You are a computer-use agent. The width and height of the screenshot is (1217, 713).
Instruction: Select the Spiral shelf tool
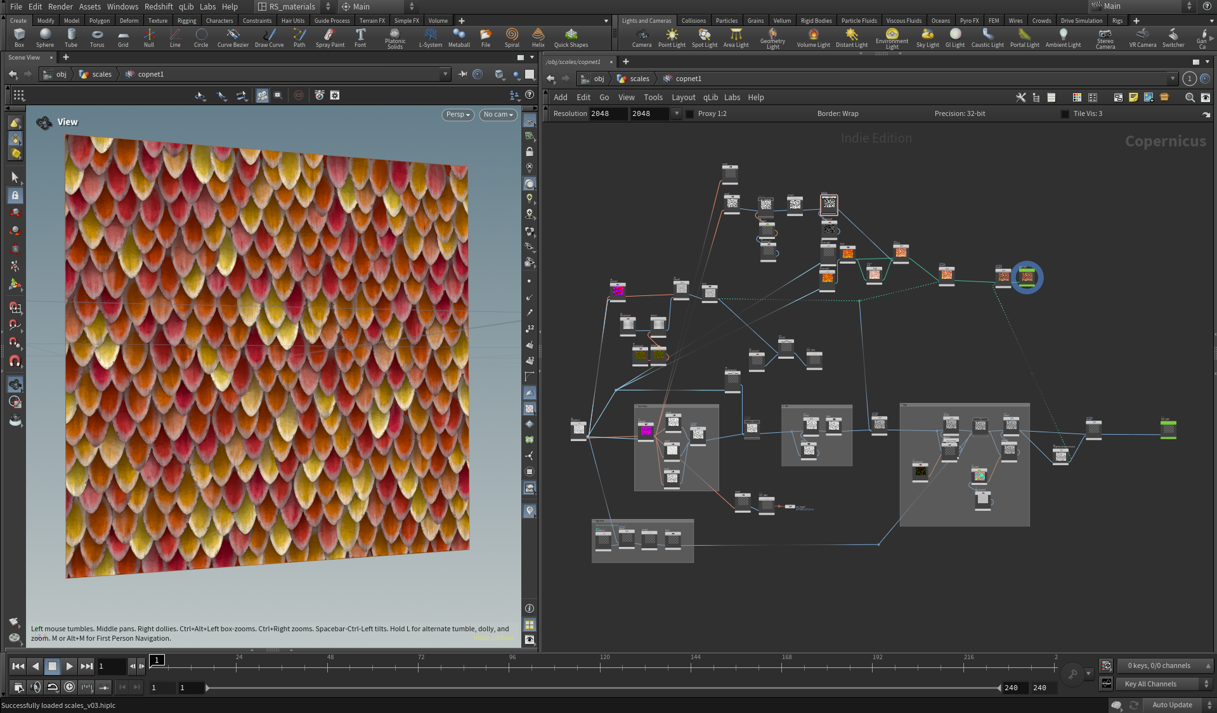click(x=512, y=37)
